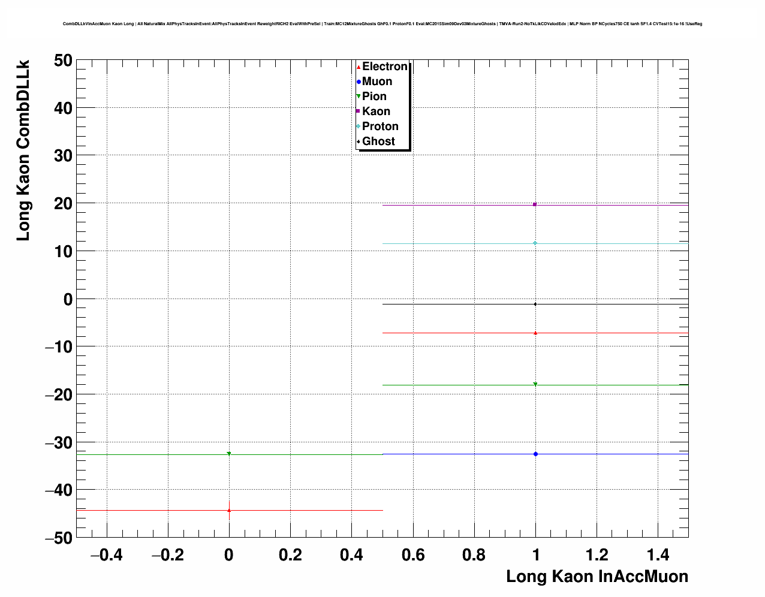Viewport: 765px width, 597px height.
Task: Click the 'Ghost' legend label text
Action: [x=378, y=141]
